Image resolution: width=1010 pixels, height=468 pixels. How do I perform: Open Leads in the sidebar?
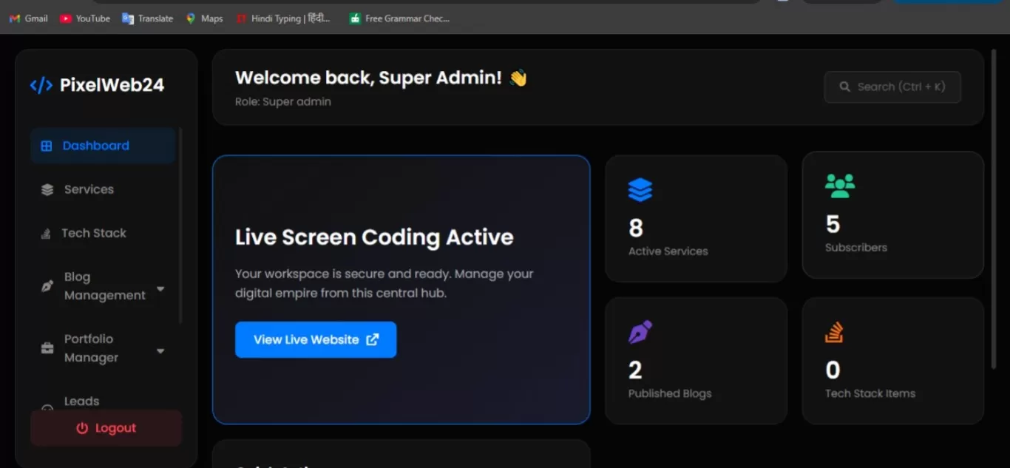click(x=81, y=401)
